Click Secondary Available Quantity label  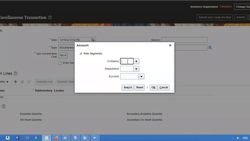point(145,114)
